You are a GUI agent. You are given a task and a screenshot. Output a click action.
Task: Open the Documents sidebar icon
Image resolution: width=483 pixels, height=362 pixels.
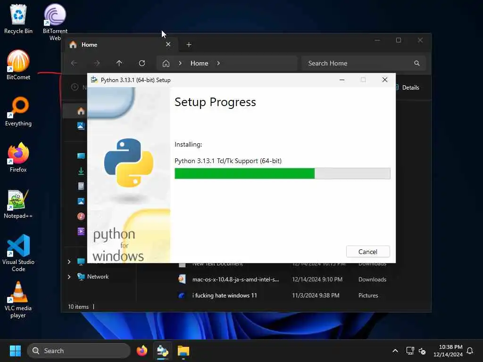tap(81, 186)
